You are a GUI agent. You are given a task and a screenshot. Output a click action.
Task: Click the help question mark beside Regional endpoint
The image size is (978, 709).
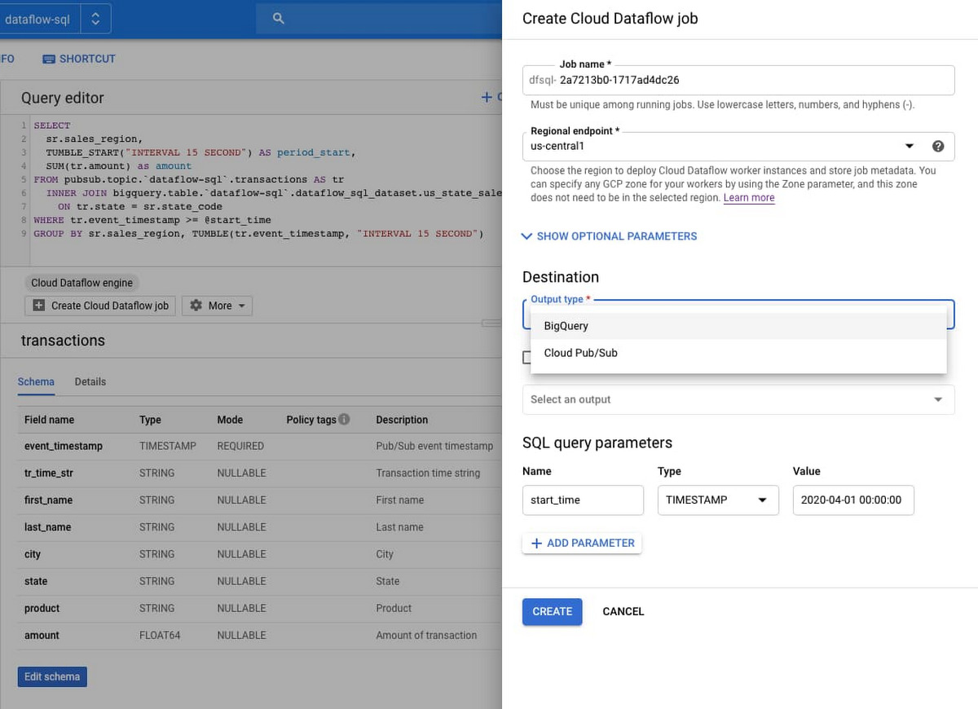click(938, 147)
